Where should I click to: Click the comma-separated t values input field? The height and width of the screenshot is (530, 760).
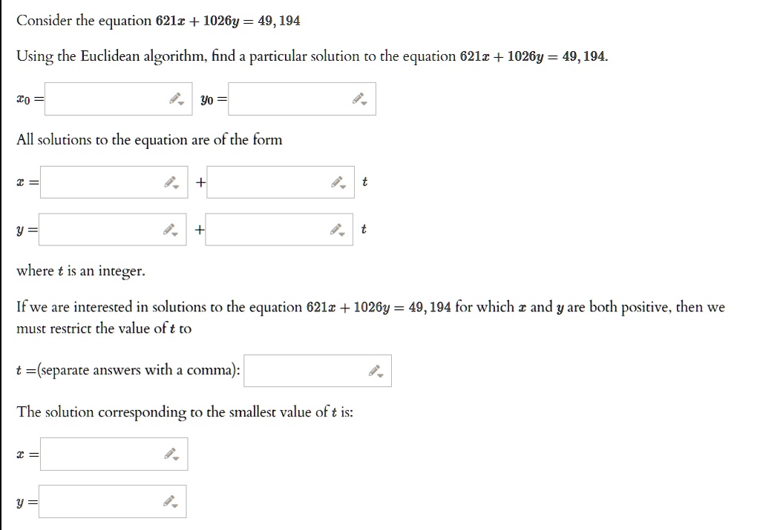tap(318, 371)
